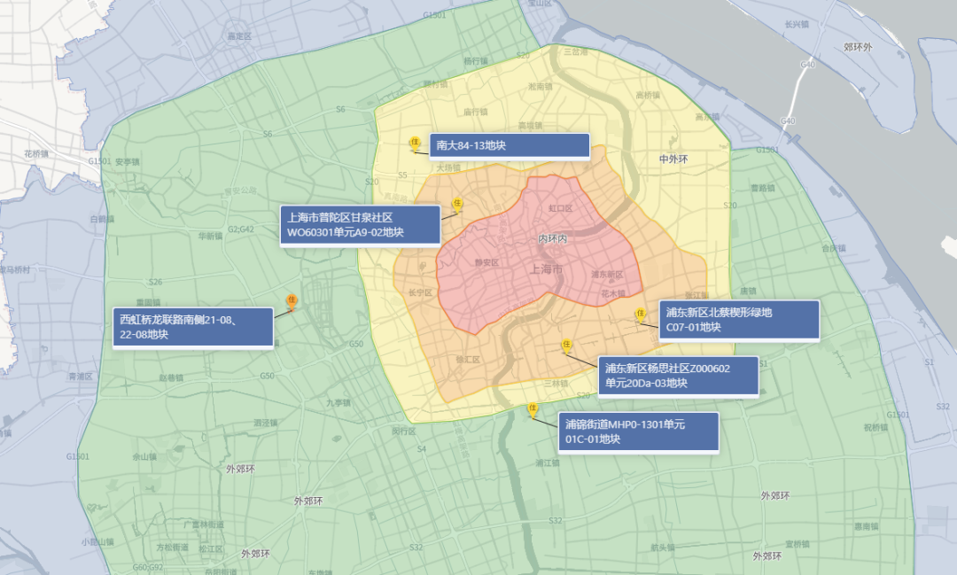
Task: Select the 浦锦街道 01C-01地块 marker pin
Action: tap(533, 410)
